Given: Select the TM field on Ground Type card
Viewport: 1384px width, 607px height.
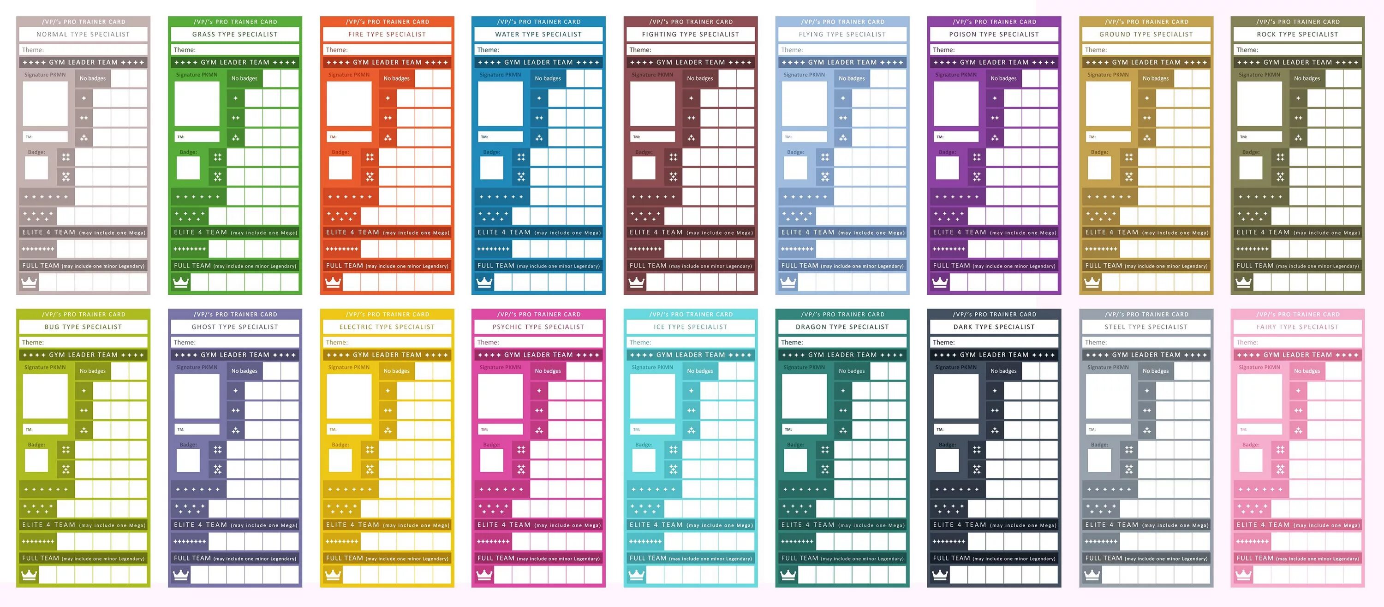Looking at the screenshot, I should pyautogui.click(x=1107, y=137).
